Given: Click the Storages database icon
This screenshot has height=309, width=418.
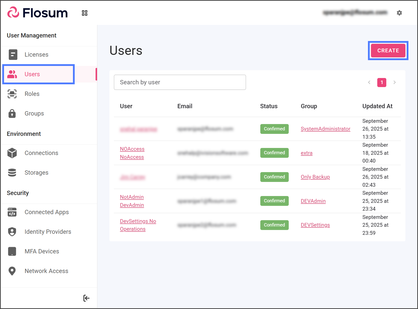Looking at the screenshot, I should pyautogui.click(x=12, y=173).
